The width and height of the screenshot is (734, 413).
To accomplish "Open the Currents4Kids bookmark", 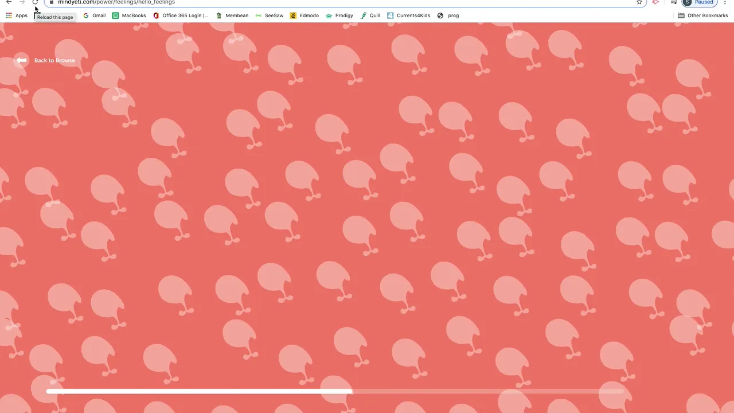I will [x=408, y=15].
